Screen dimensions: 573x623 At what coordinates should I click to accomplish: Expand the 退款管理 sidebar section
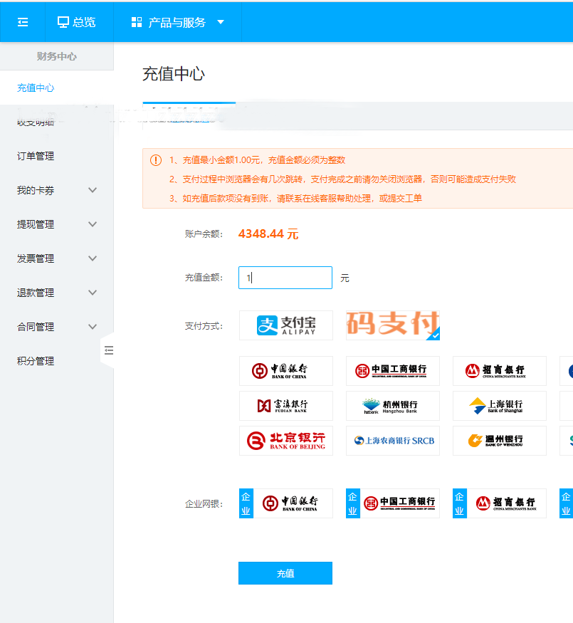point(57,293)
